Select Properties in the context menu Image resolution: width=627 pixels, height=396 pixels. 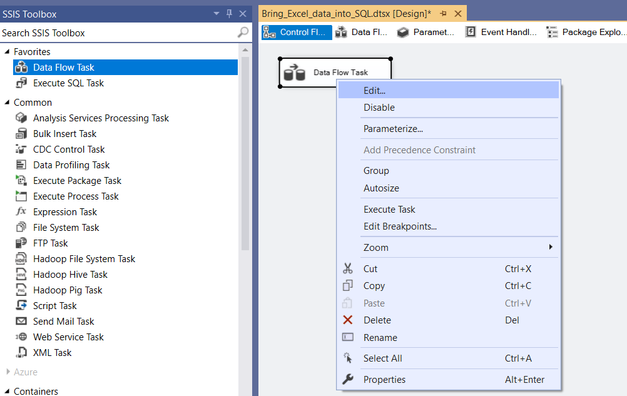coord(384,380)
